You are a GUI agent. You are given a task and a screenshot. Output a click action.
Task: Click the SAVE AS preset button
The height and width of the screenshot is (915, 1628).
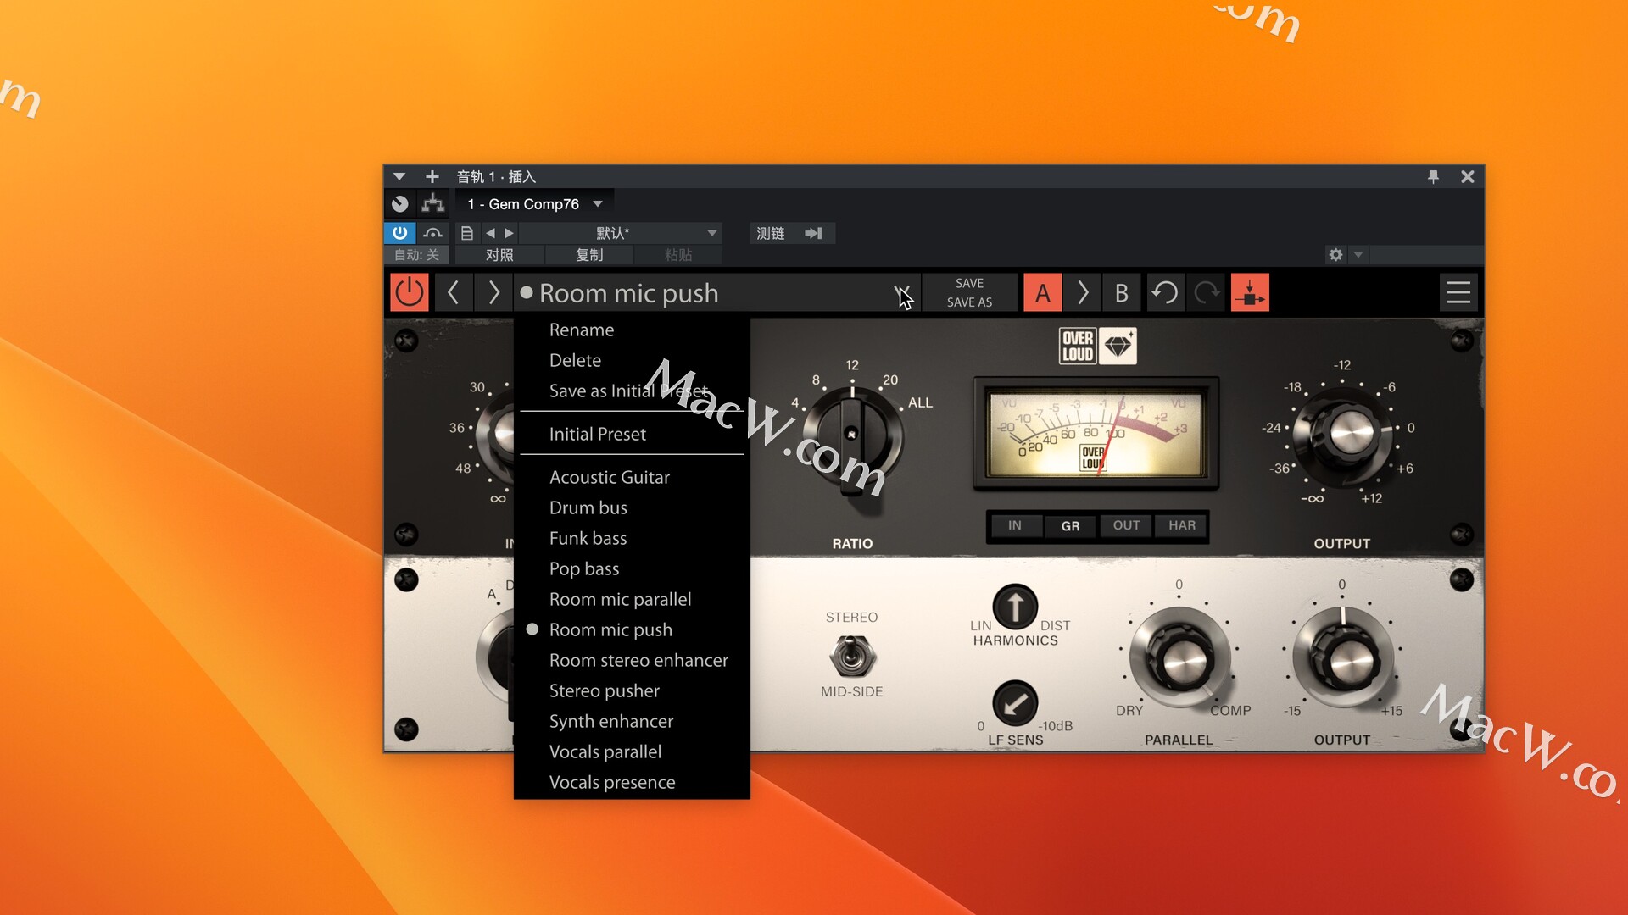pyautogui.click(x=969, y=302)
